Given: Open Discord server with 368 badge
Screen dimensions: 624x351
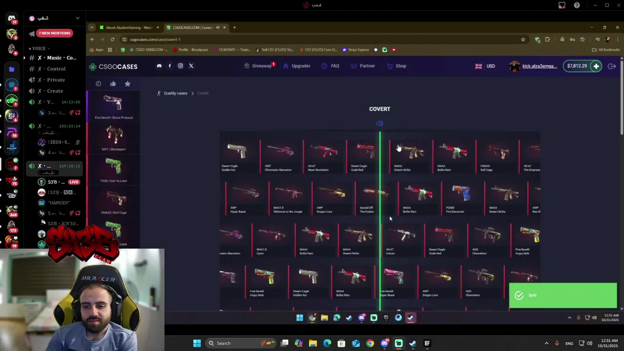Looking at the screenshot, I should 12,210.
